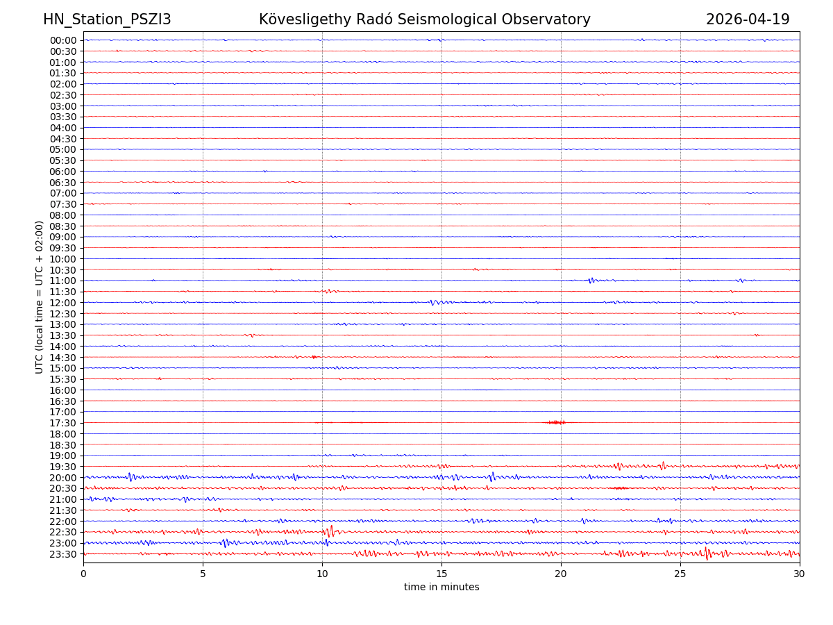Click the 09:00 row label
The image size is (833, 625).
(x=63, y=237)
